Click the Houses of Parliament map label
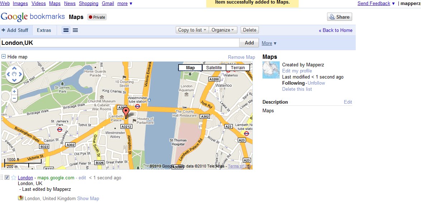The image size is (421, 203). (x=145, y=121)
